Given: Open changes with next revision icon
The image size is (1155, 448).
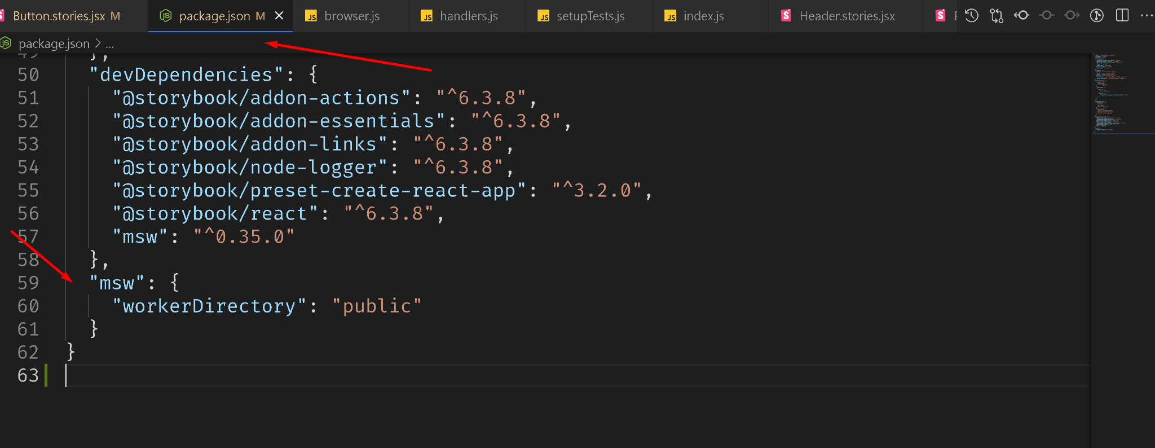Looking at the screenshot, I should [x=1072, y=16].
